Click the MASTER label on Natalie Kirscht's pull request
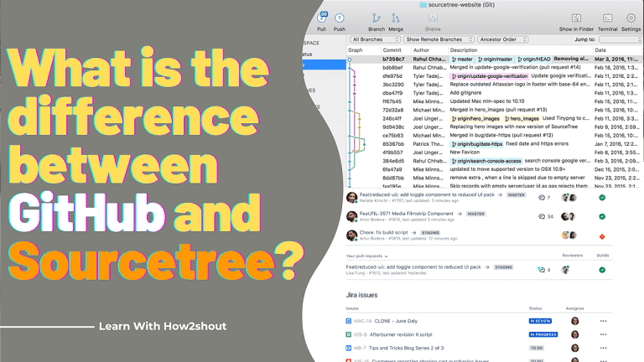The image size is (644, 362). [x=516, y=195]
